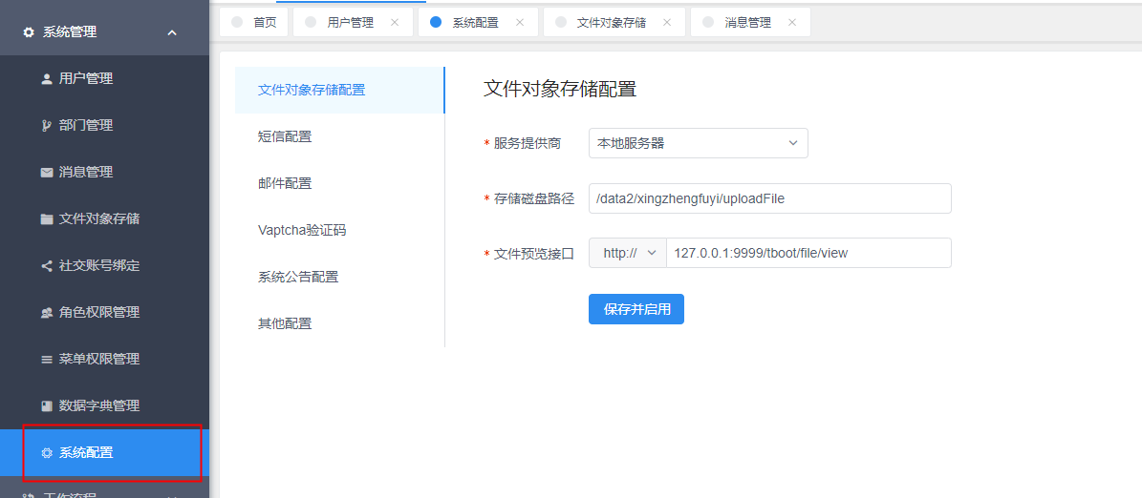Close the 用户管理 tab
The height and width of the screenshot is (498, 1142).
(x=395, y=23)
